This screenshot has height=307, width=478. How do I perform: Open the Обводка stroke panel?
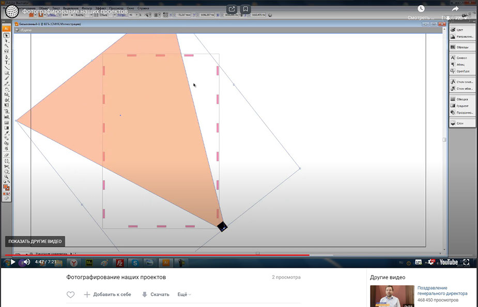click(x=462, y=99)
